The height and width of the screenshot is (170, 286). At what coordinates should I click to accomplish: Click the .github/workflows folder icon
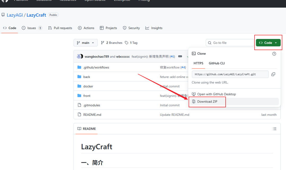pos(79,67)
